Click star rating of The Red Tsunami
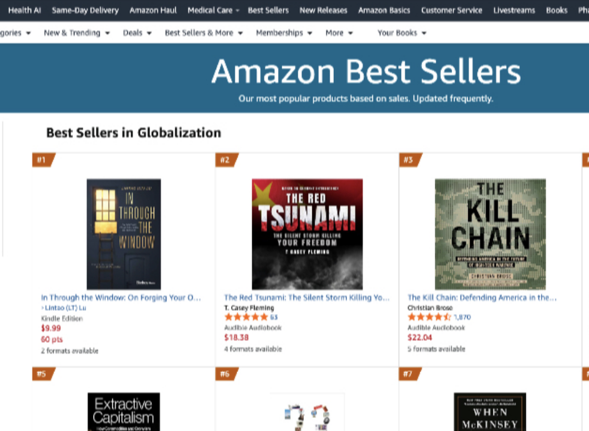 coord(246,317)
